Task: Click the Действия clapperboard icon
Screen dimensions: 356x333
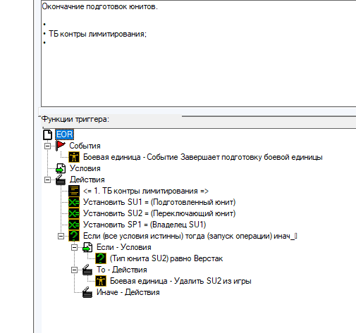Action: click(61, 180)
